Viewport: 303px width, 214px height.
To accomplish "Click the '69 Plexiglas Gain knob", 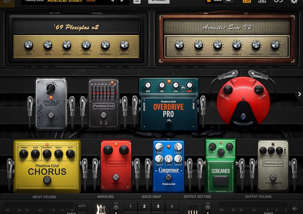I will click(x=29, y=45).
